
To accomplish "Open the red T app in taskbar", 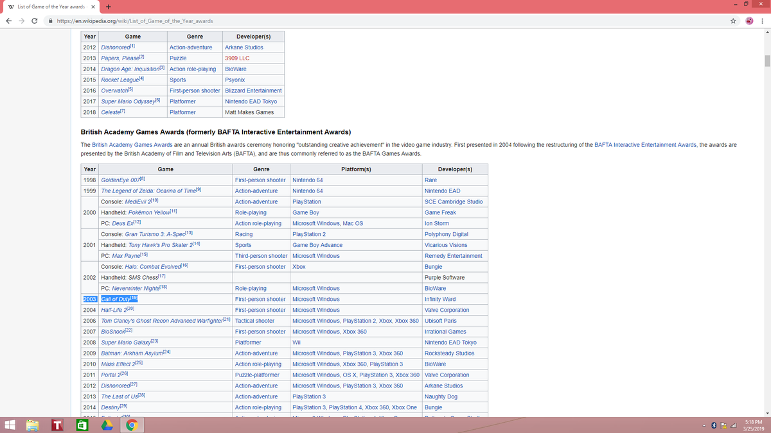I will 57,425.
